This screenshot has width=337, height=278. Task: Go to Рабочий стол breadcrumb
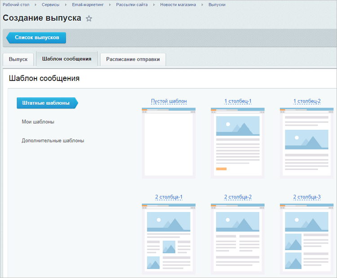[x=16, y=5]
